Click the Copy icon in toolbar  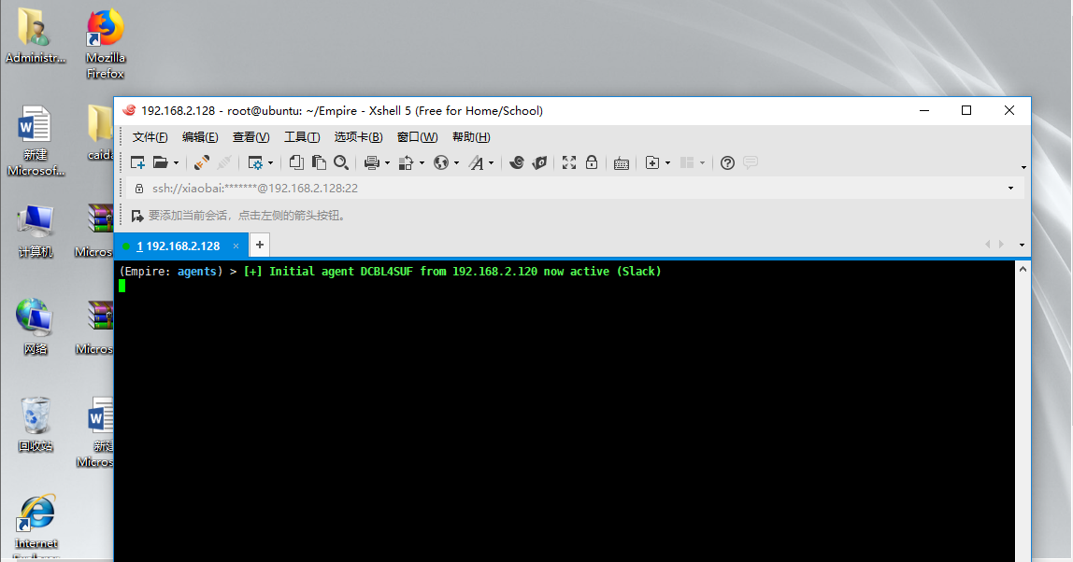click(296, 162)
